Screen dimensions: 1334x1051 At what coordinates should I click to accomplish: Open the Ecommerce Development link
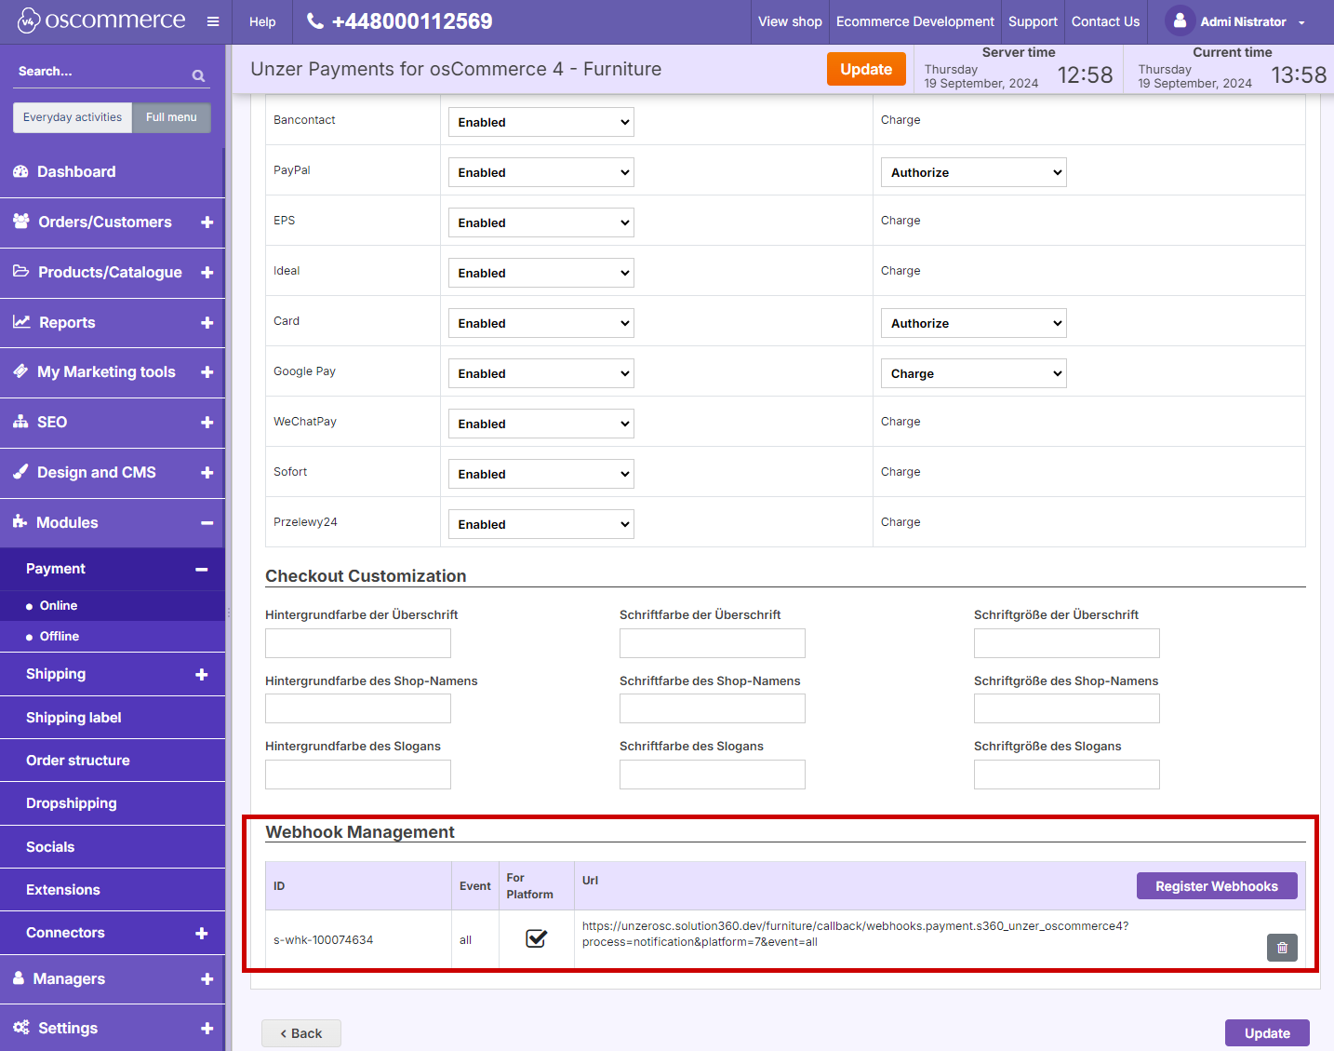coord(915,21)
